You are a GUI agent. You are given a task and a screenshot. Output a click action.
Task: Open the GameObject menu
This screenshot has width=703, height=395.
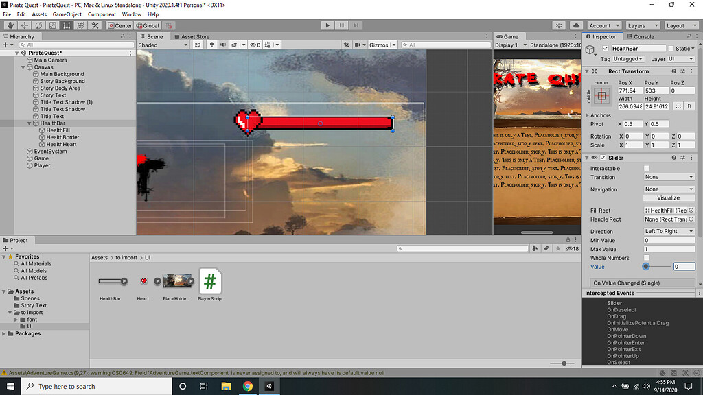(66, 14)
